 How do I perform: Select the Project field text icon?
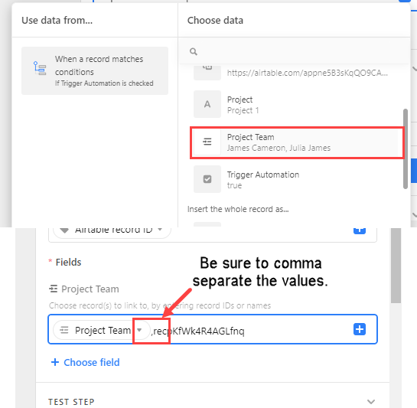[207, 104]
